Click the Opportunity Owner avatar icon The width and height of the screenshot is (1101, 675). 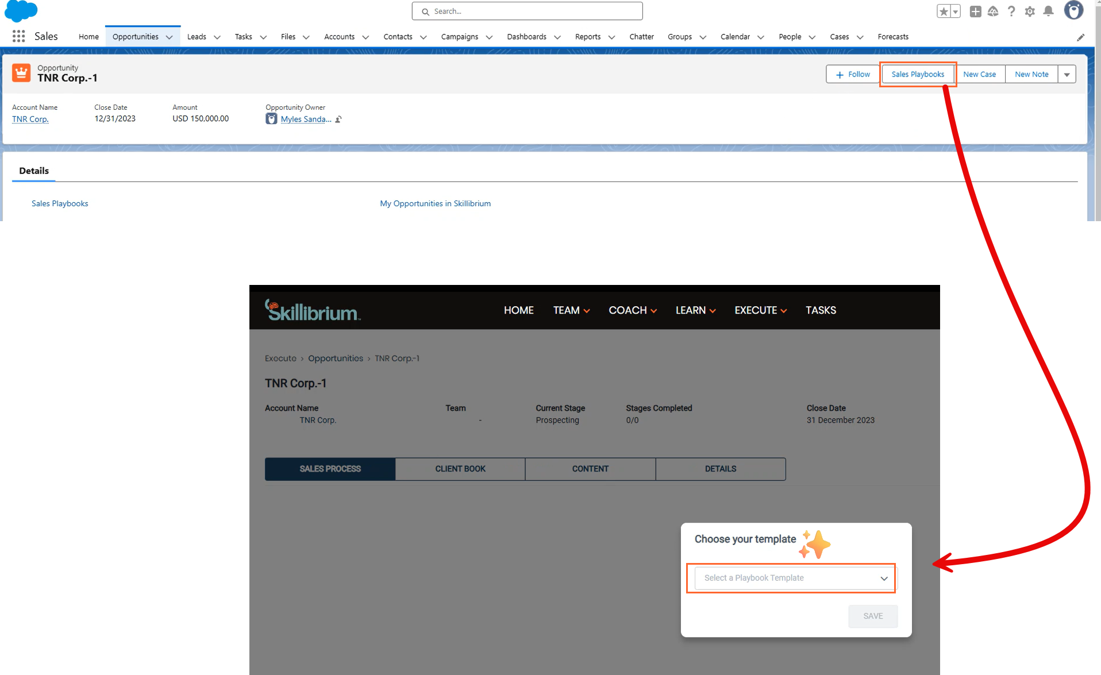(x=271, y=119)
